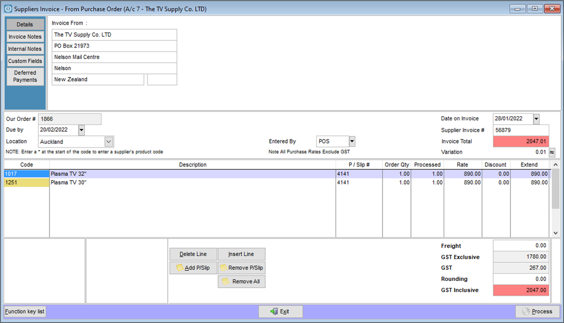Click the GST Inclusive total 2047.00
The height and width of the screenshot is (323, 564).
(x=521, y=290)
